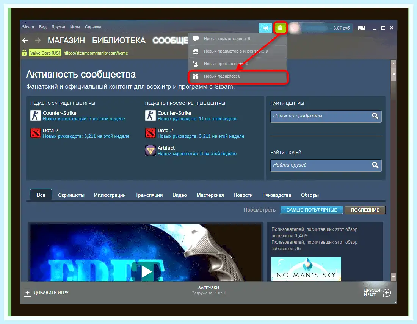Click the Dota 2 icon under recently viewed hubs
Image resolution: width=417 pixels, height=324 pixels.
[x=150, y=133]
